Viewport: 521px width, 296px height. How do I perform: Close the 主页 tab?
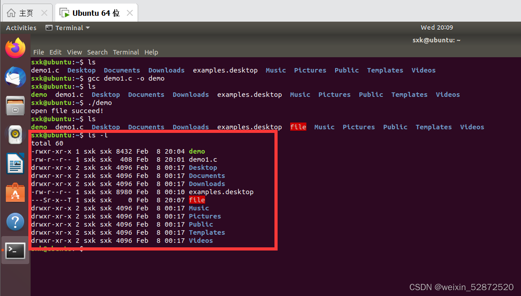[x=44, y=13]
